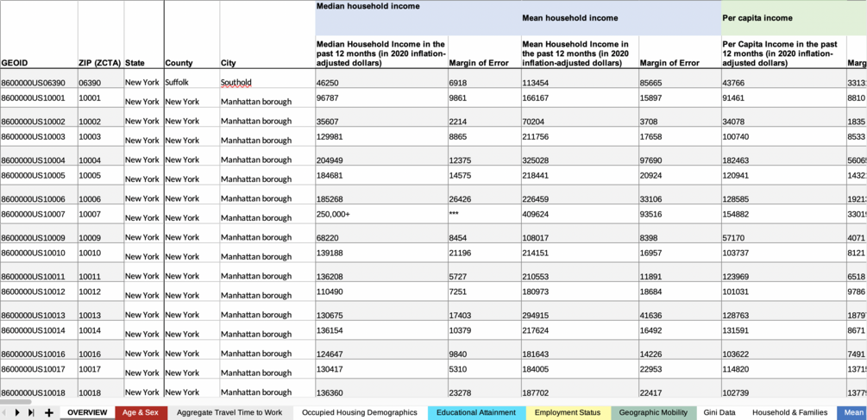This screenshot has height=420, width=867.
Task: Select County cell New York in row 10018
Action: pyautogui.click(x=192, y=388)
